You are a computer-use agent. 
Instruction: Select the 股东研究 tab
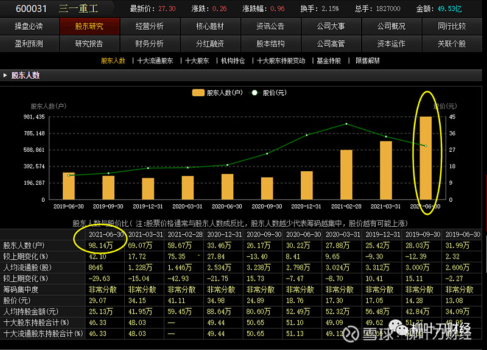pyautogui.click(x=89, y=26)
